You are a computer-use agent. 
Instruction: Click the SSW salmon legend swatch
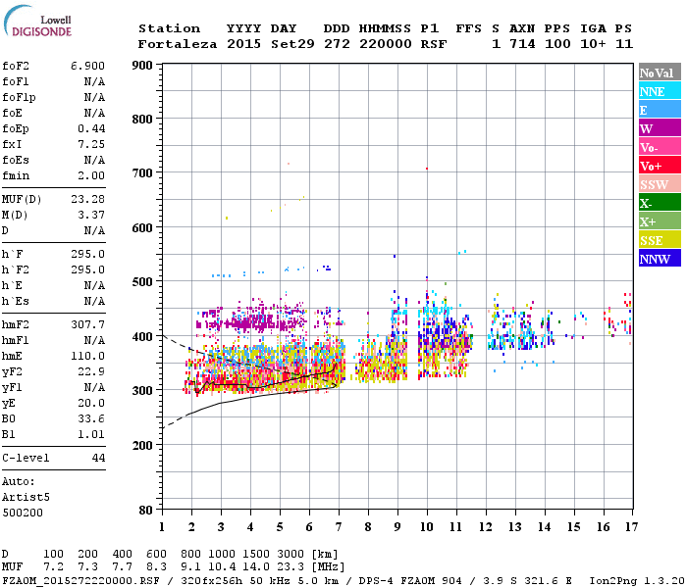click(x=660, y=184)
